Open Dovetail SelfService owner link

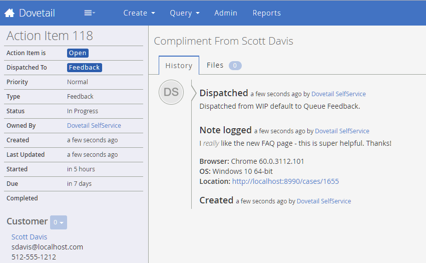[94, 126]
